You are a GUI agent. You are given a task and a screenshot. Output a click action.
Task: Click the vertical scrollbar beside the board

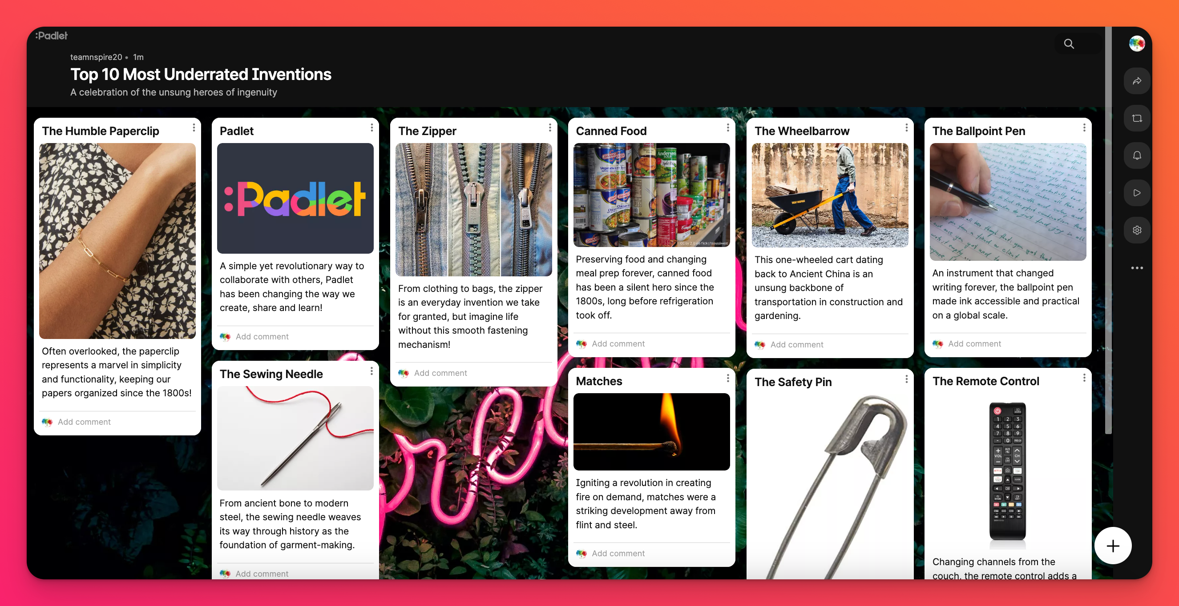coord(1108,230)
